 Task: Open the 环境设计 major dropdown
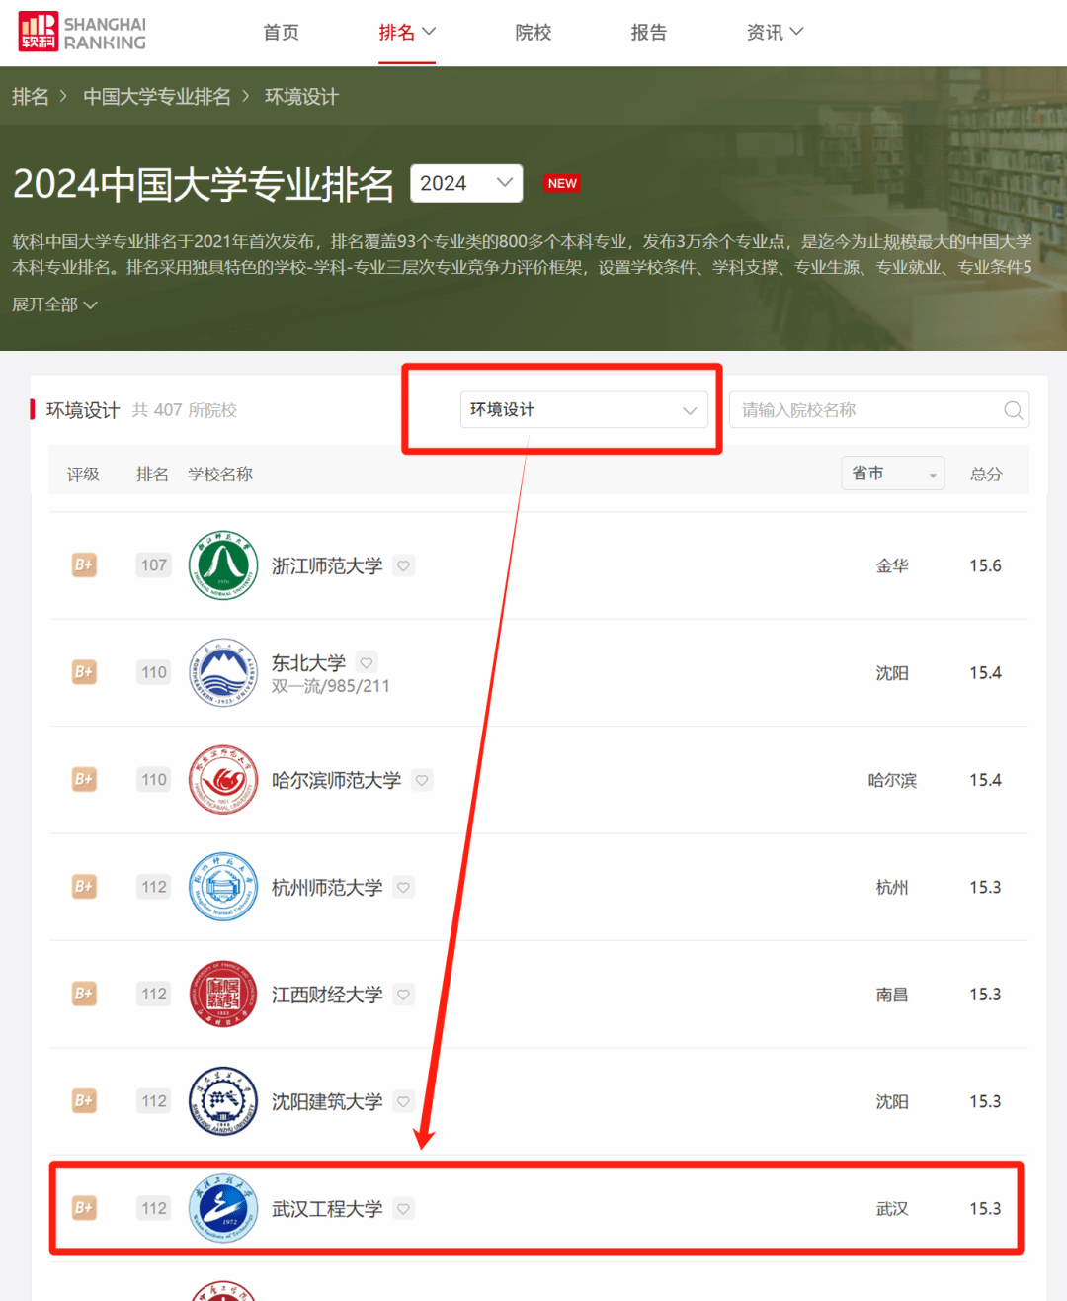pyautogui.click(x=584, y=410)
